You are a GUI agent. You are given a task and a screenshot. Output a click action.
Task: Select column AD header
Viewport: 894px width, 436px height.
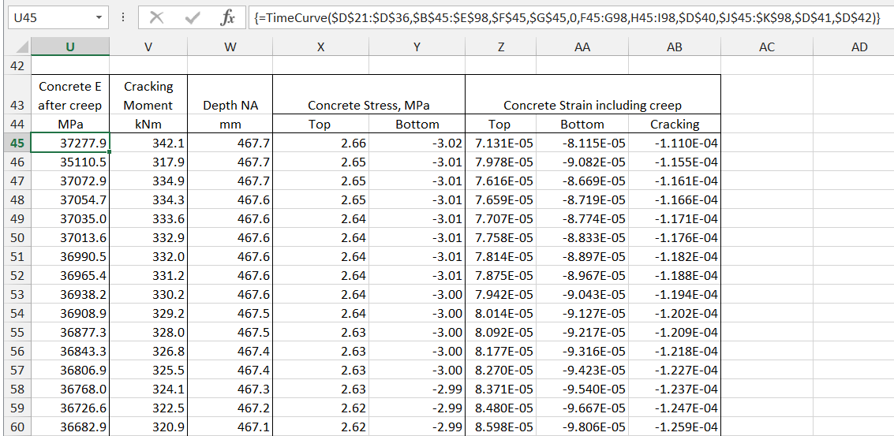tap(859, 47)
